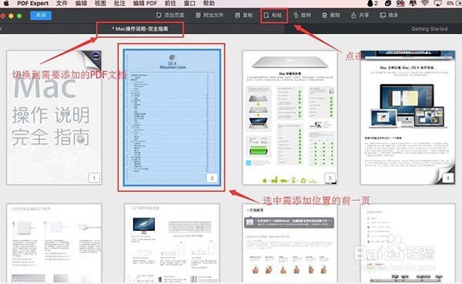
Task: Open the 文件 menu
Action: point(62,3)
